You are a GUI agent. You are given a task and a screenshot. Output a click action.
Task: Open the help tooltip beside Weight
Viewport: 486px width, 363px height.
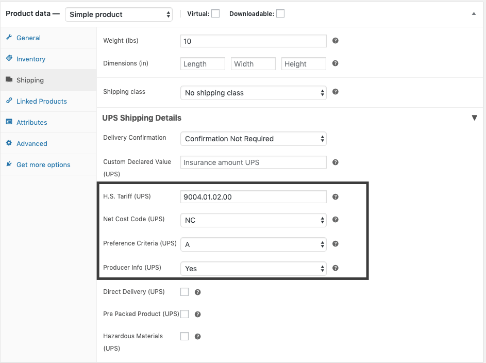335,40
